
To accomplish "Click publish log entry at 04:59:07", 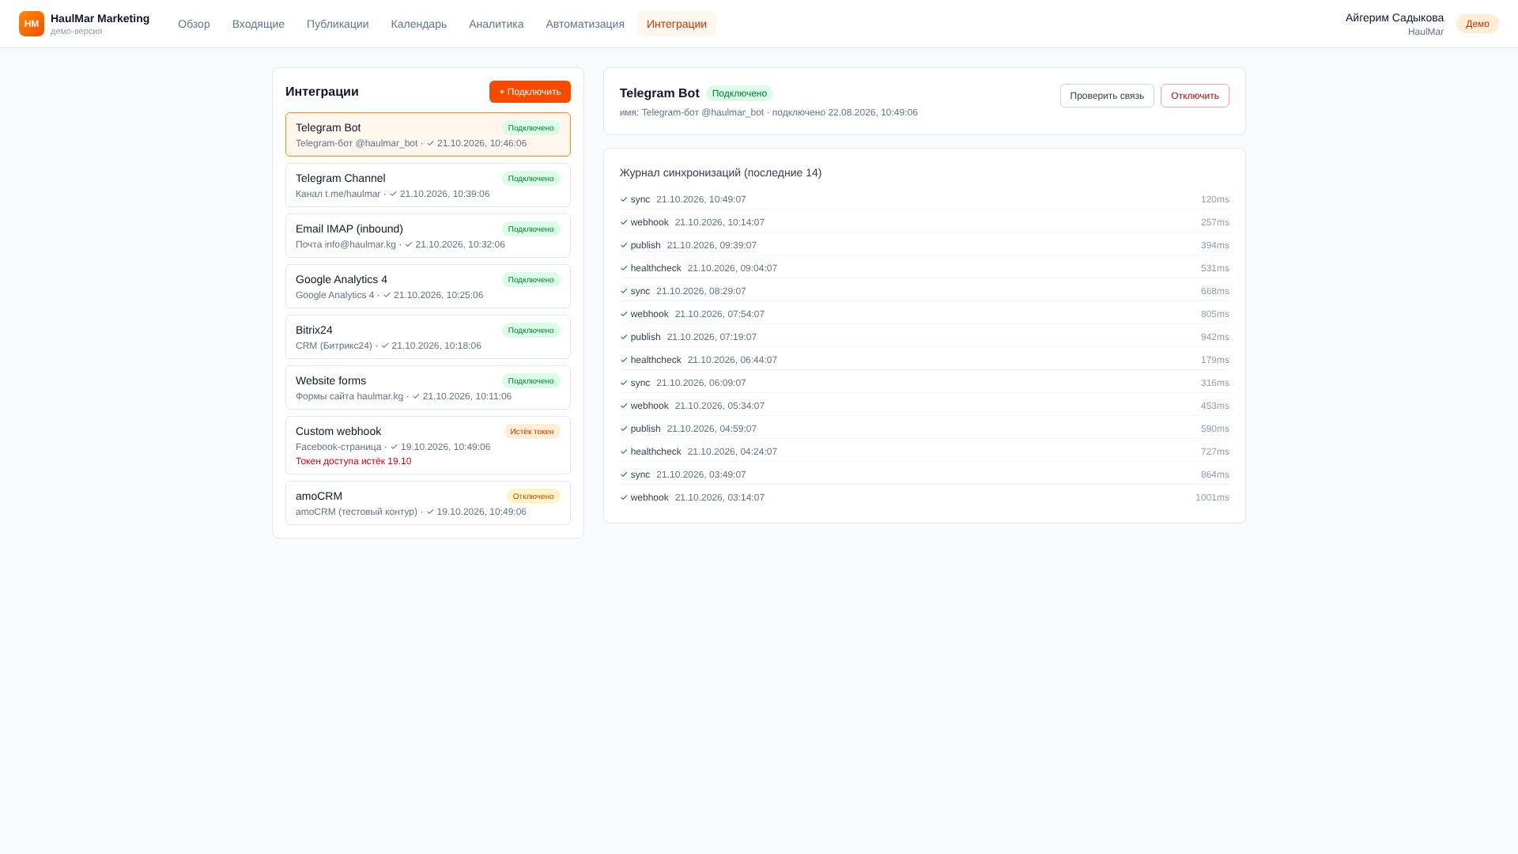I will click(924, 429).
